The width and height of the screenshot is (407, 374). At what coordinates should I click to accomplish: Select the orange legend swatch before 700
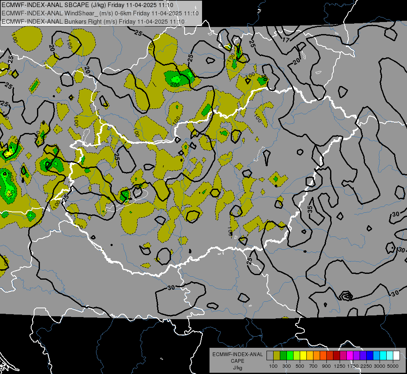point(316,355)
